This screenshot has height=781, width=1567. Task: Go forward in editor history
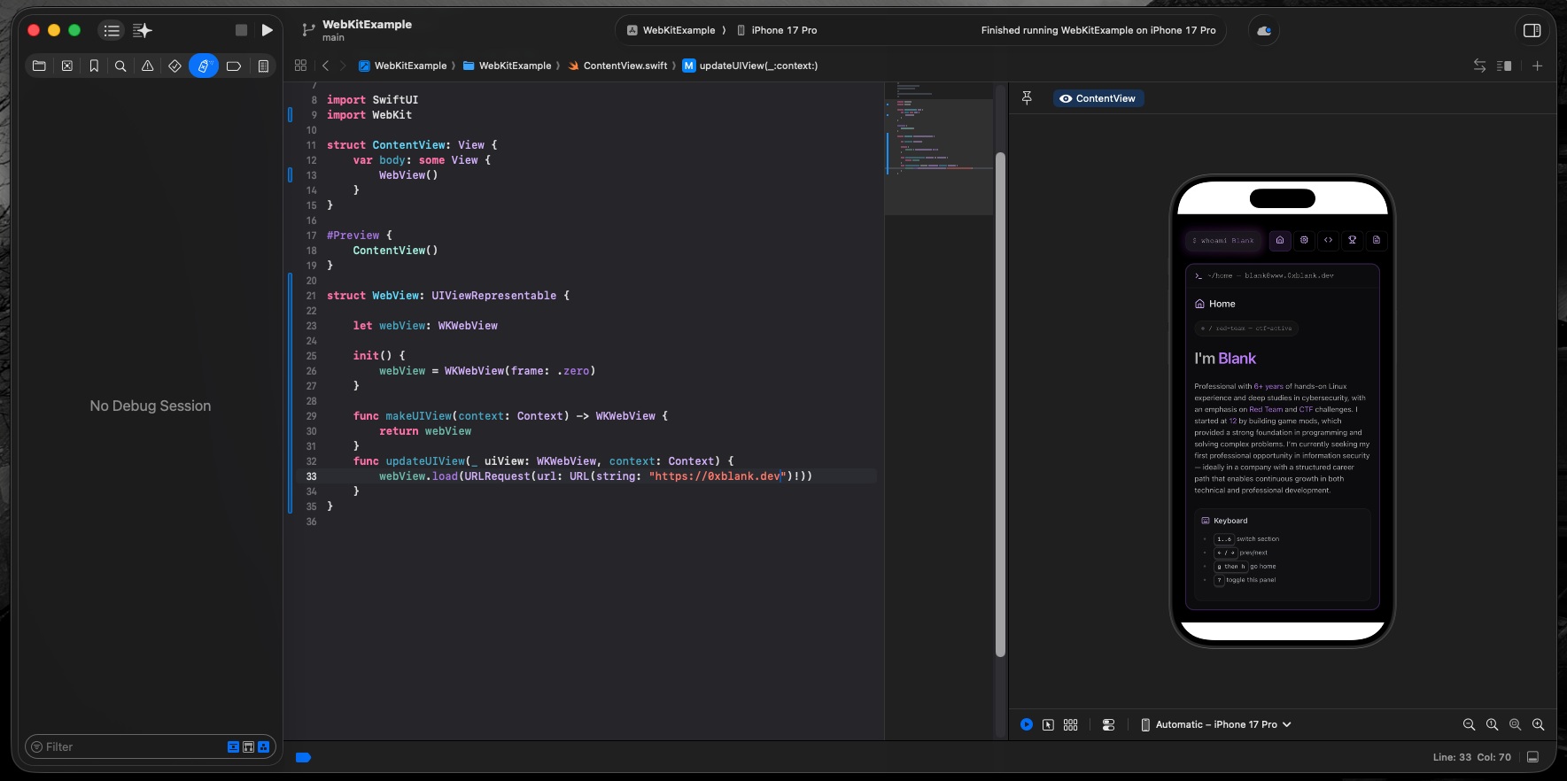pos(343,66)
